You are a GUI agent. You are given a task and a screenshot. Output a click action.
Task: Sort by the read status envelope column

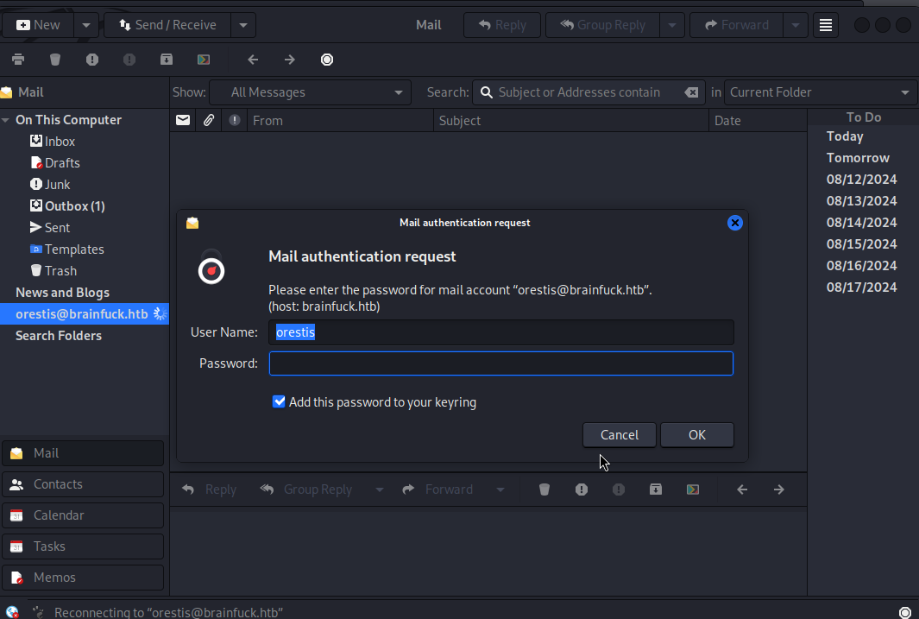click(183, 121)
